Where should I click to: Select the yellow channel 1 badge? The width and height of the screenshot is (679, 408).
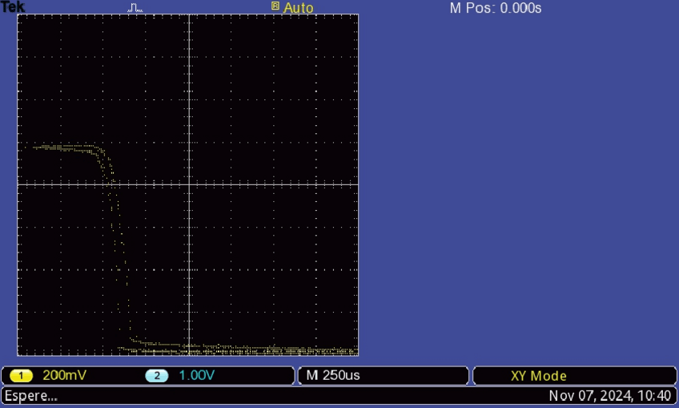pyautogui.click(x=20, y=376)
